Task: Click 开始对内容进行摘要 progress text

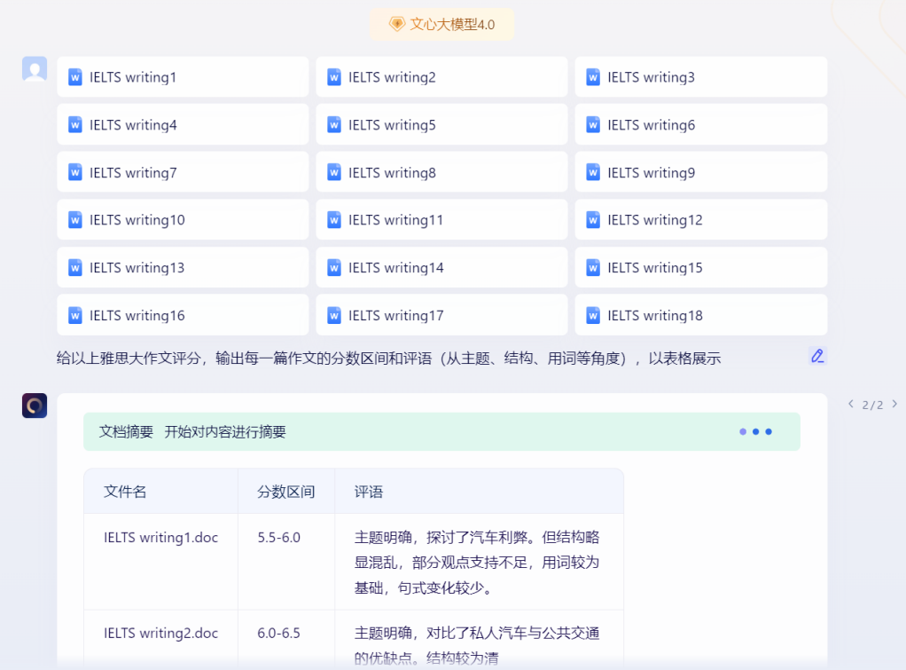Action: pyautogui.click(x=225, y=431)
